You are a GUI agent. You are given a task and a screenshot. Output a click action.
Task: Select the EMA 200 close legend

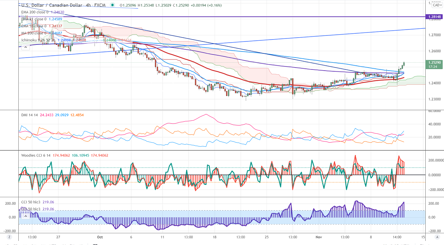[35, 12]
